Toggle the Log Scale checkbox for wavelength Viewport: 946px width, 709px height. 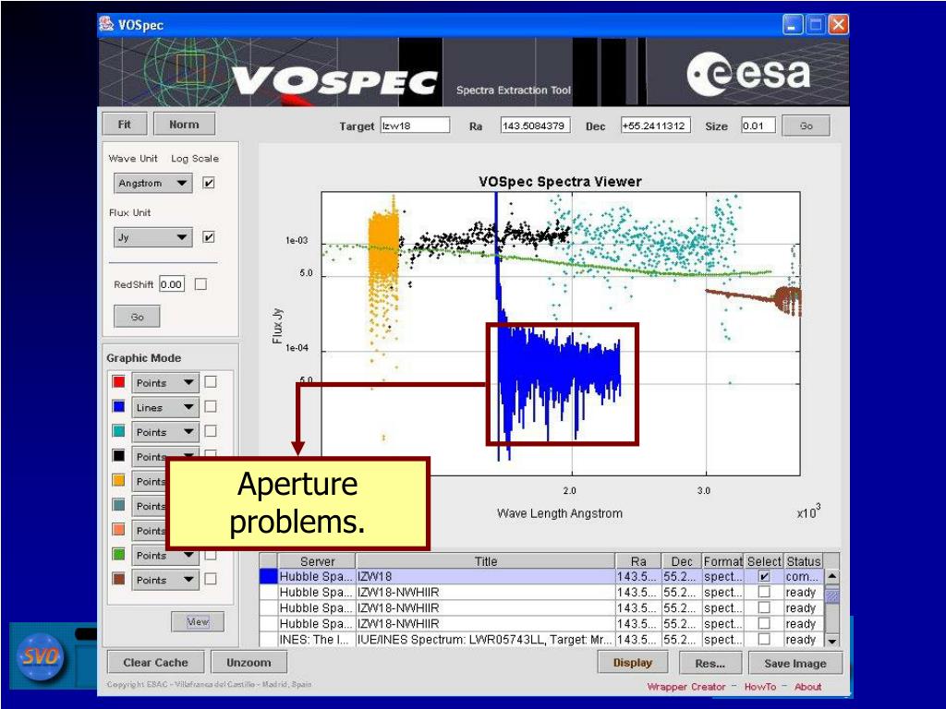point(209,183)
